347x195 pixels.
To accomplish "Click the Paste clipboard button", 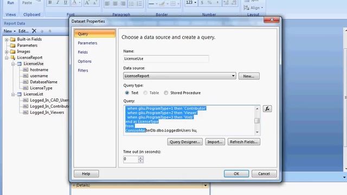I will click(x=27, y=3).
